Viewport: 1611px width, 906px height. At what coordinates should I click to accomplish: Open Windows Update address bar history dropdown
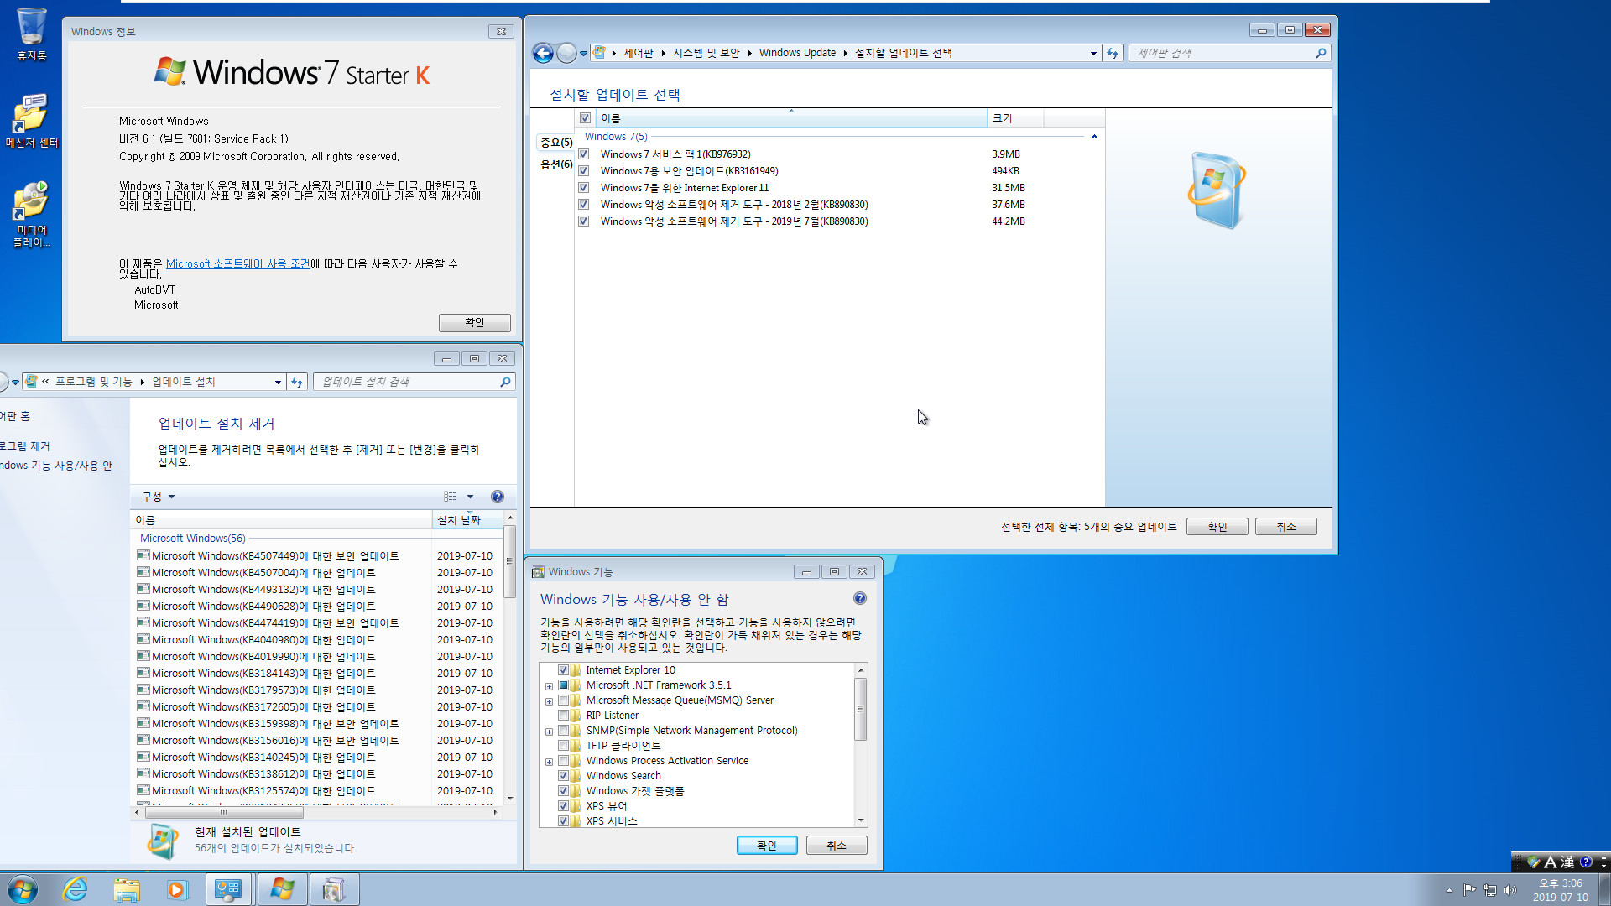click(x=1093, y=53)
